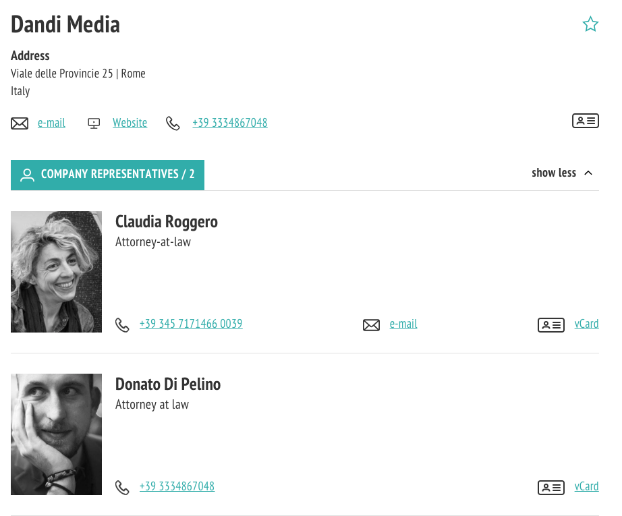Click the company envelope e-mail icon
The height and width of the screenshot is (516, 622).
(x=20, y=123)
